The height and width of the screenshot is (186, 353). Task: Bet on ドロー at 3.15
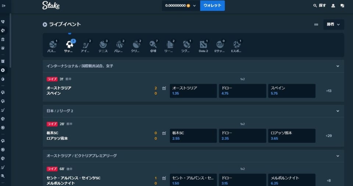coord(242,180)
